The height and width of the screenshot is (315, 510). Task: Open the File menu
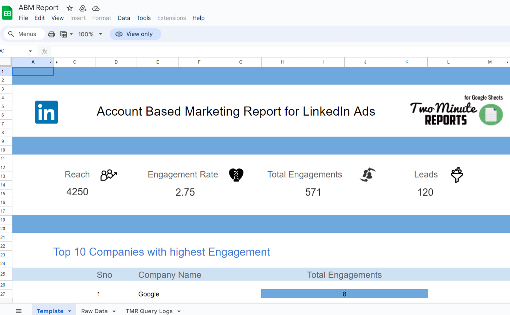coord(23,18)
